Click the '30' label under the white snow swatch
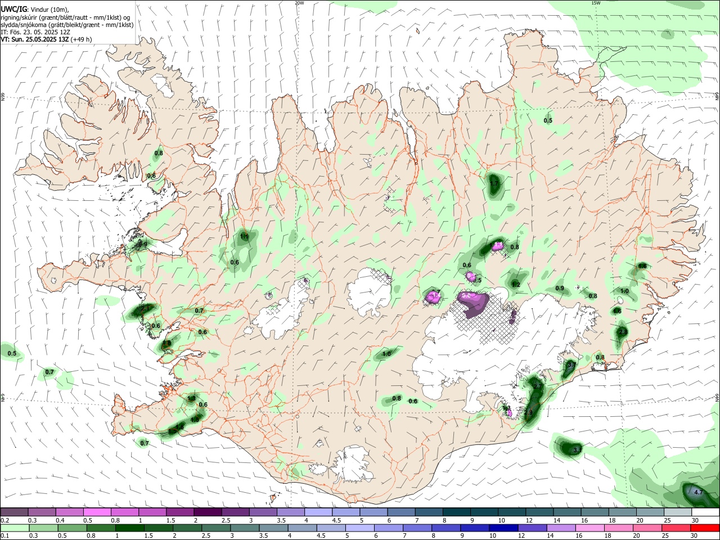 point(695,520)
